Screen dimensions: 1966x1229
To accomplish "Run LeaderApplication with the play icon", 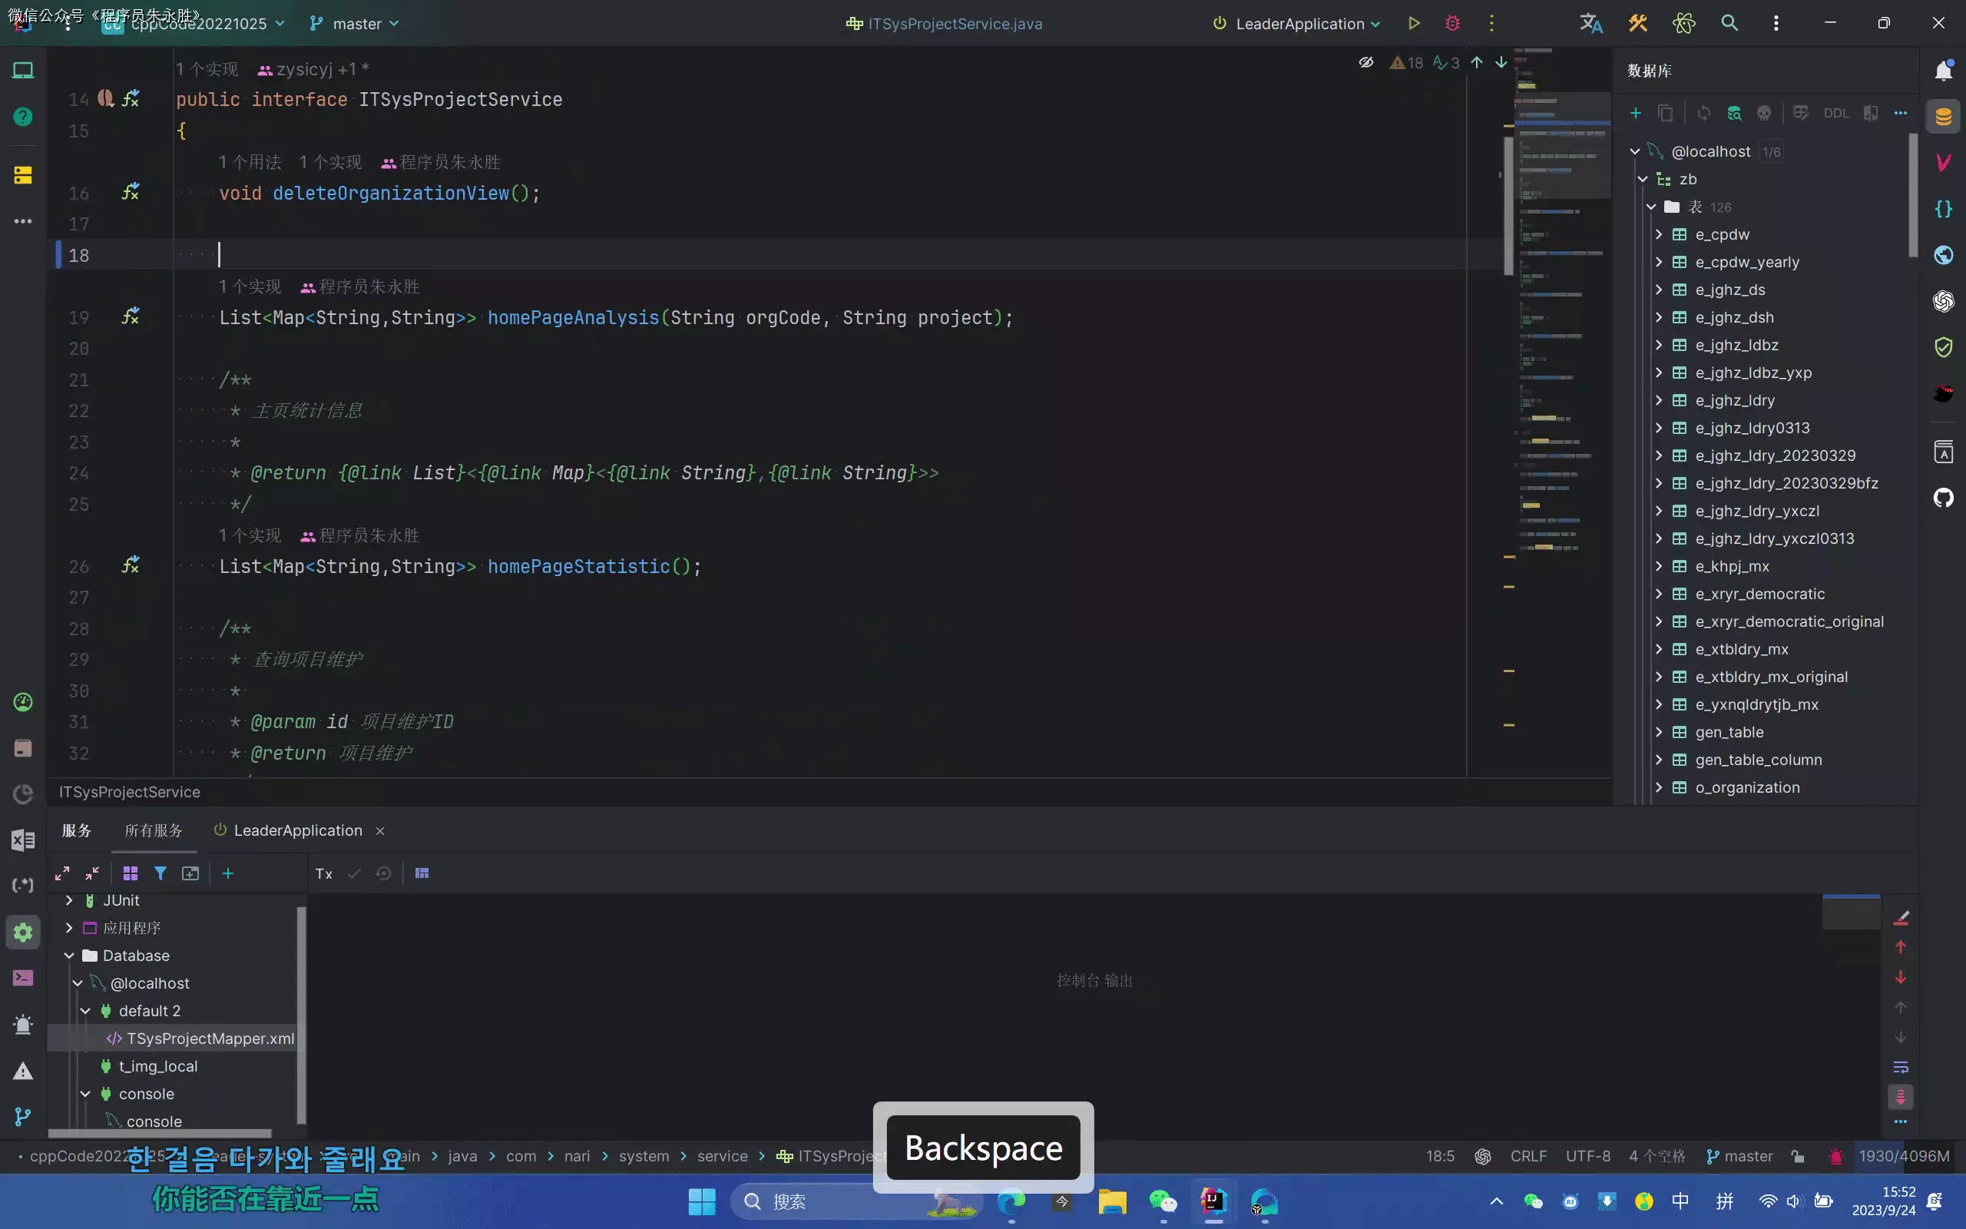I will click(1414, 24).
